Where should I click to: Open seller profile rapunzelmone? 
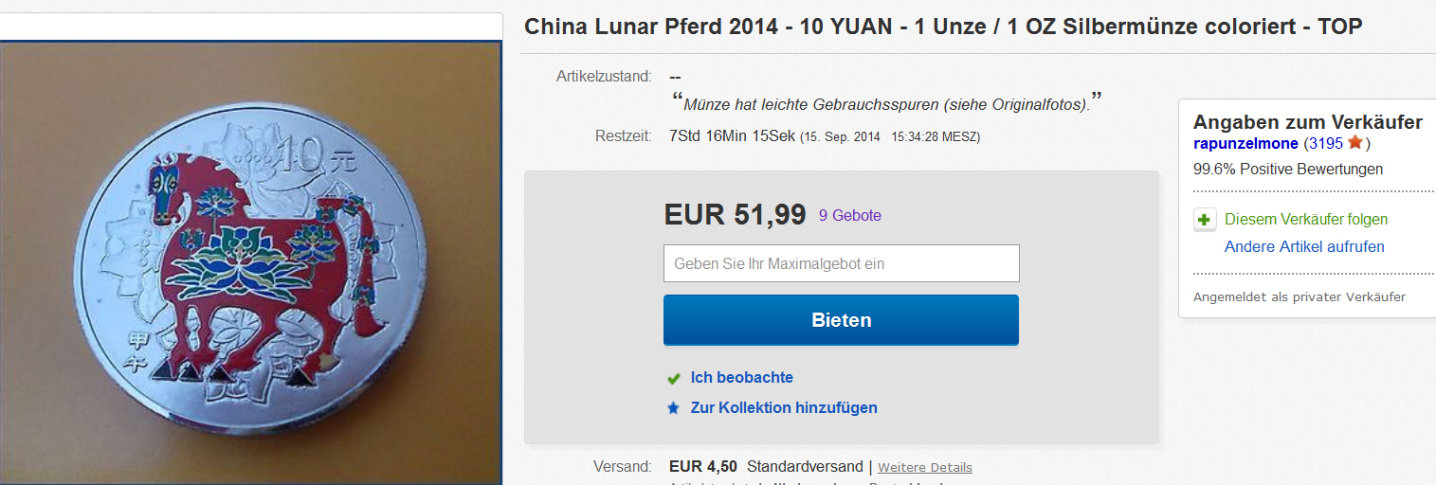1245,143
